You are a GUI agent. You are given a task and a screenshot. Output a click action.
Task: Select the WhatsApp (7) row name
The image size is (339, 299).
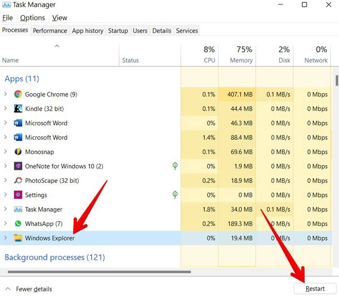pos(44,224)
